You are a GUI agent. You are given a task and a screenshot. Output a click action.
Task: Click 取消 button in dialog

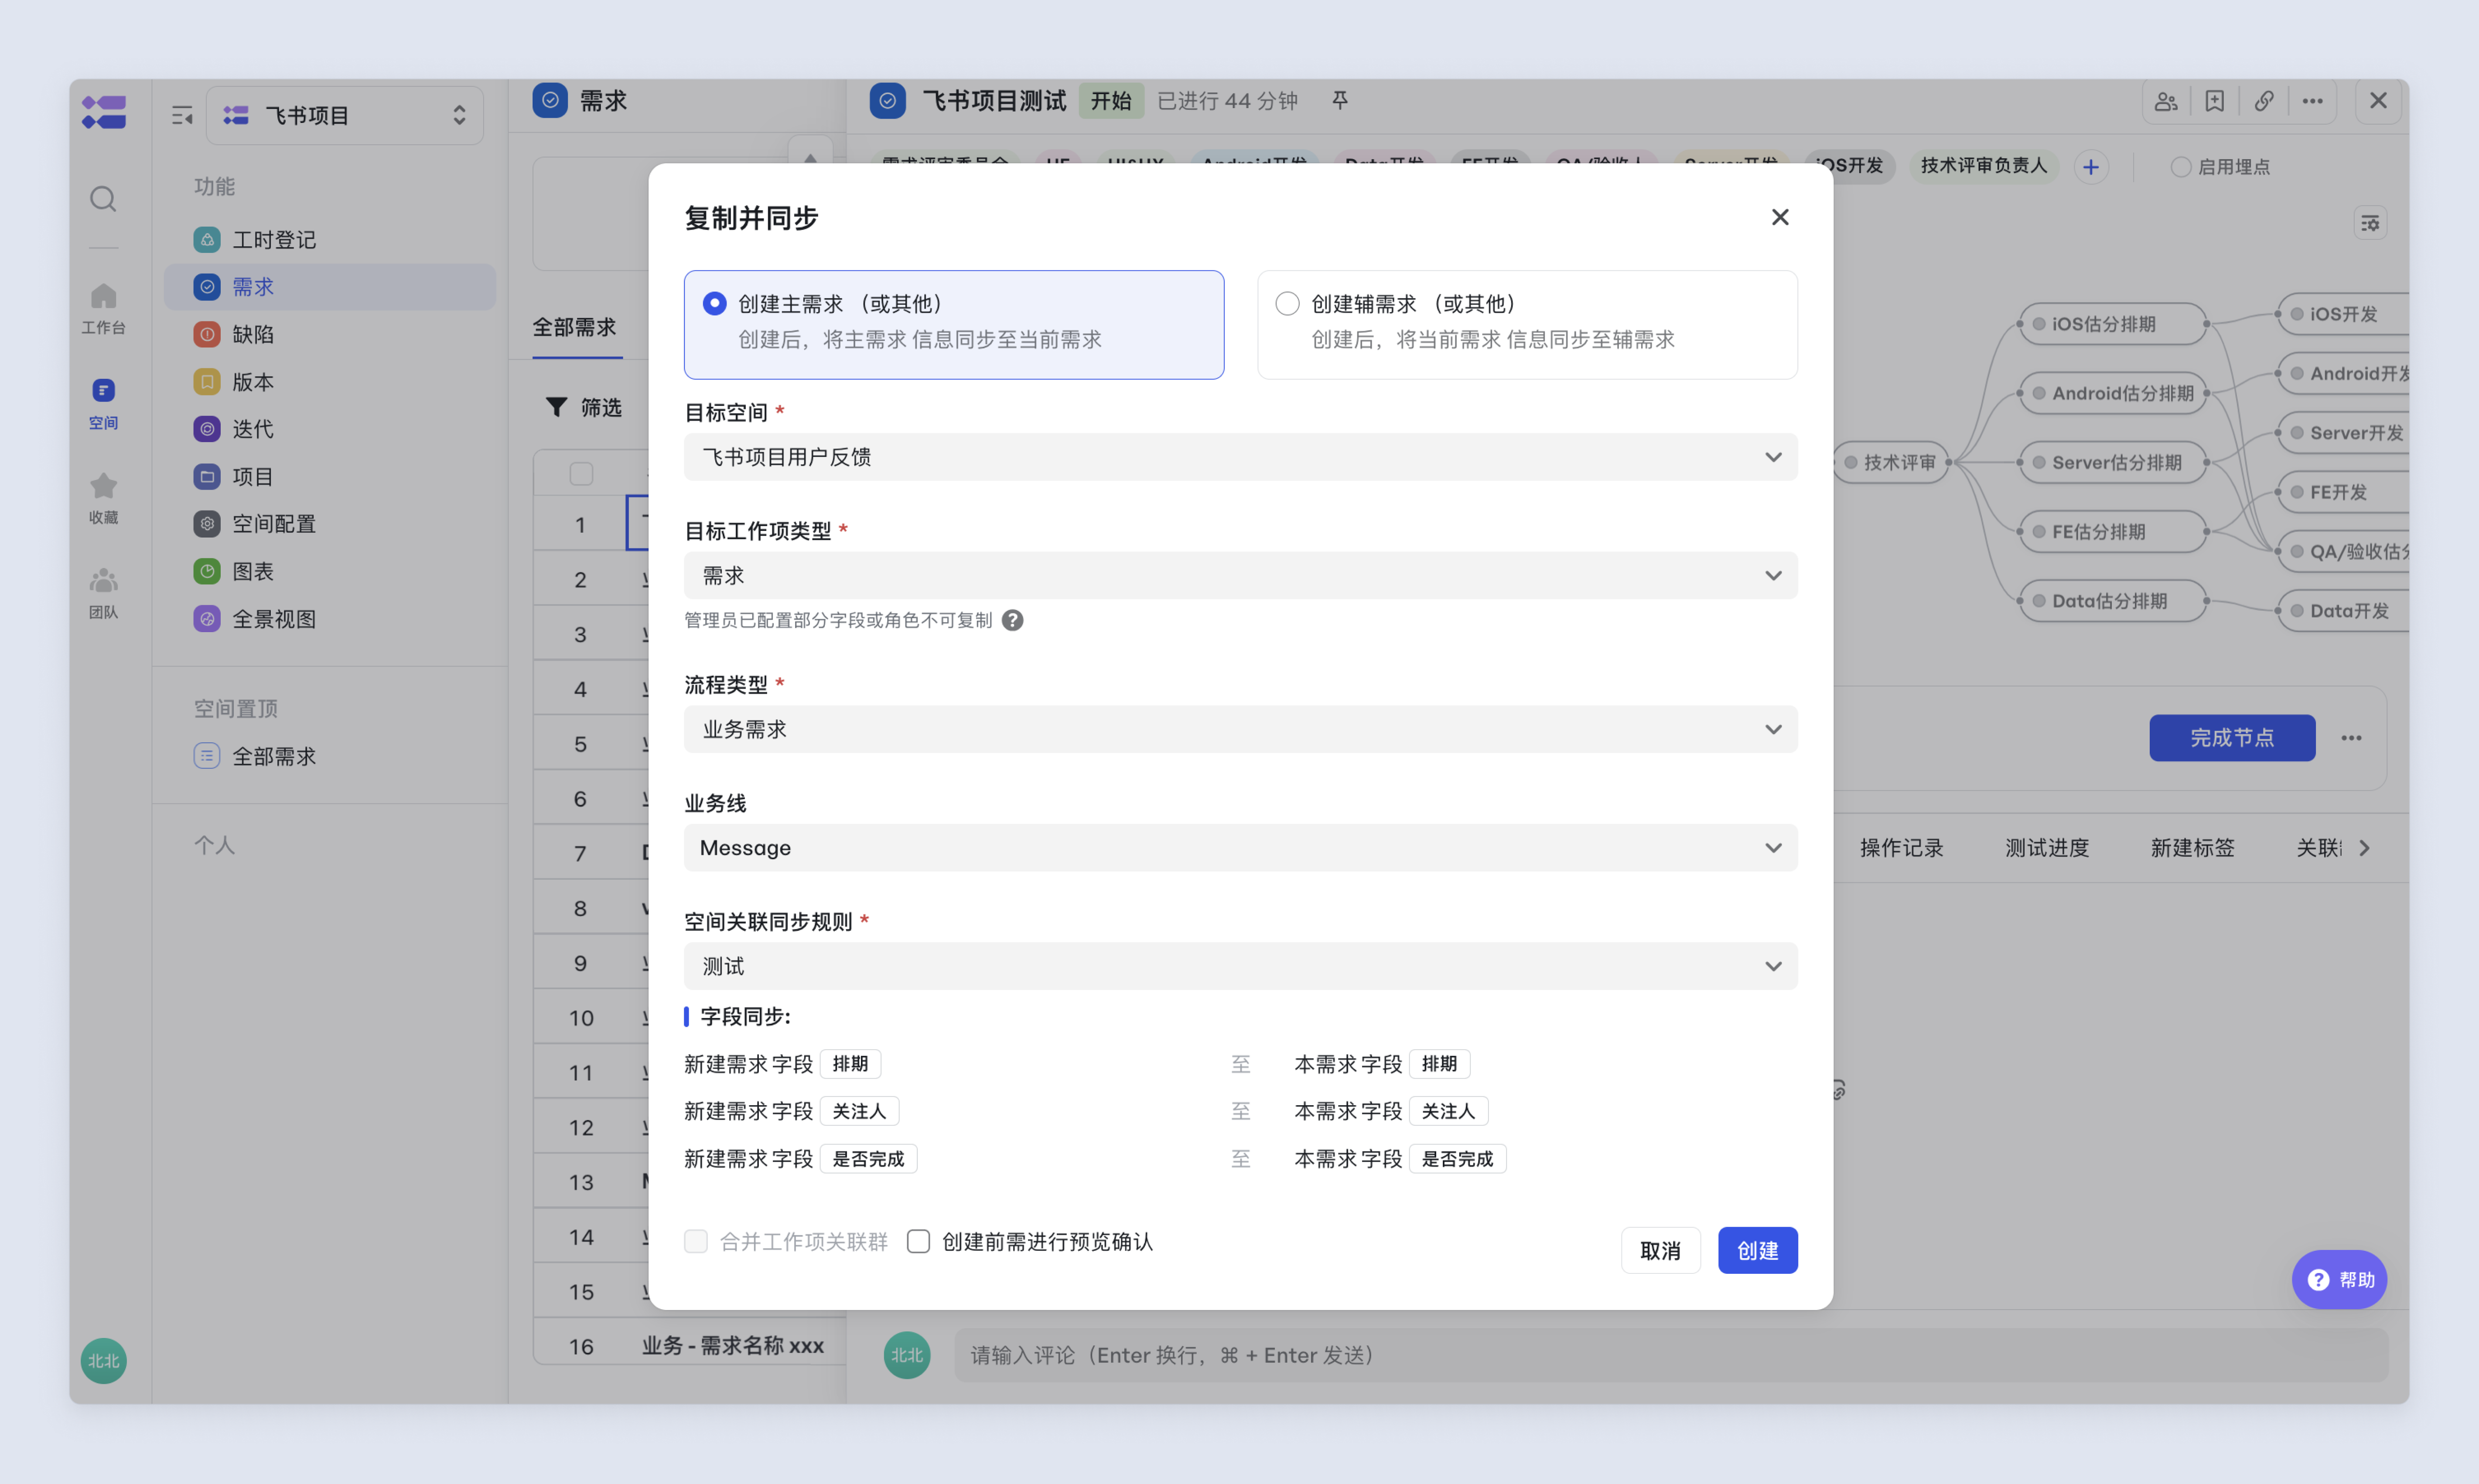[1661, 1250]
